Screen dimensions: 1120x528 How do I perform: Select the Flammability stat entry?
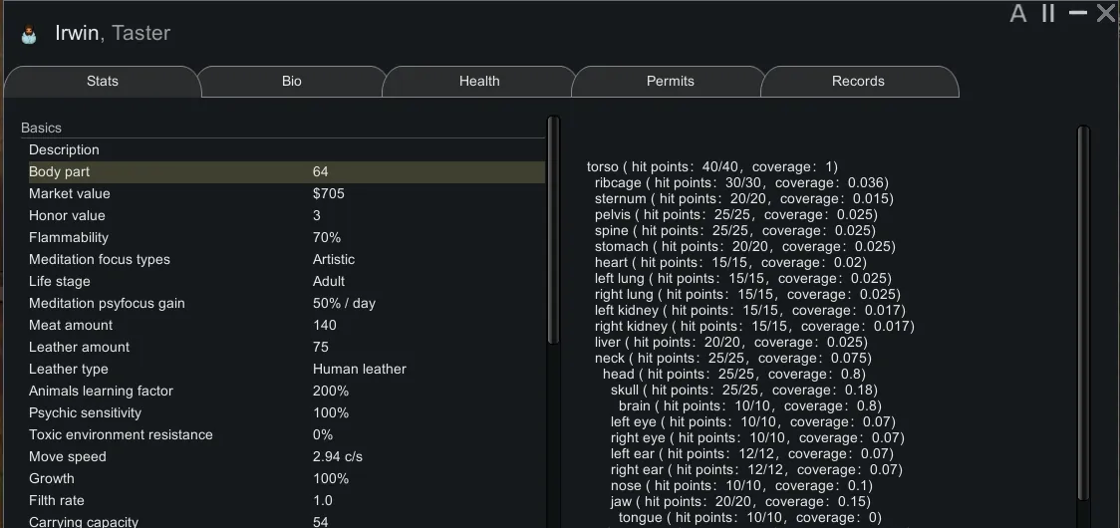285,238
